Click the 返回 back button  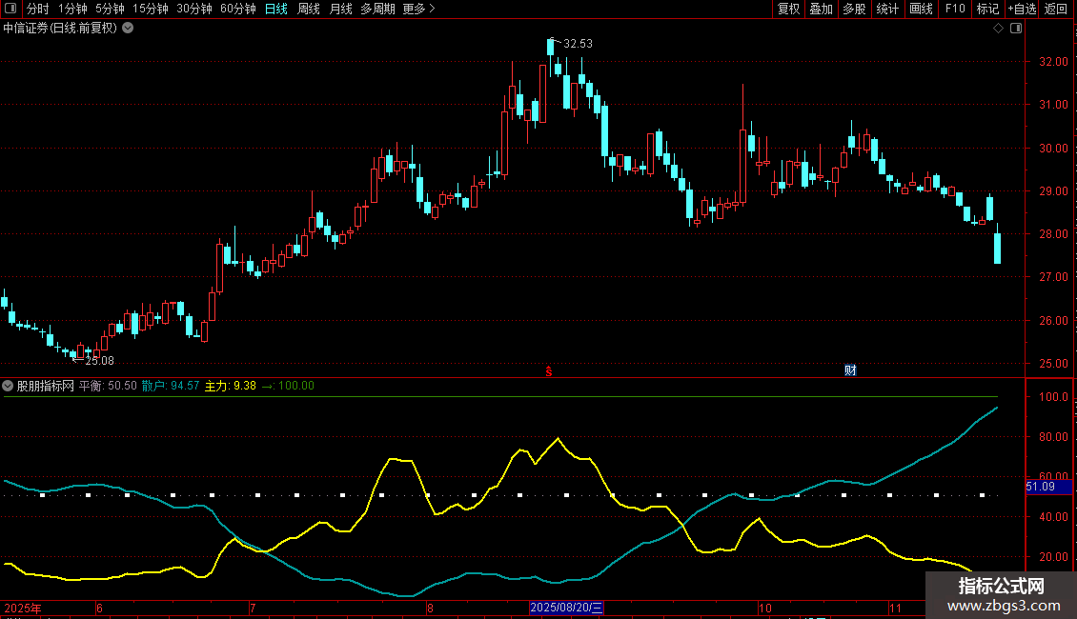1056,9
